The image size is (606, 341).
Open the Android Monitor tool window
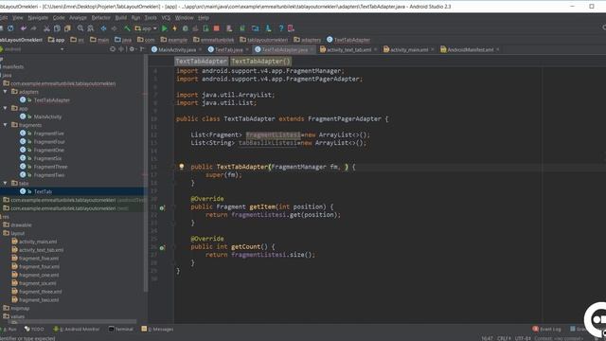pyautogui.click(x=77, y=329)
